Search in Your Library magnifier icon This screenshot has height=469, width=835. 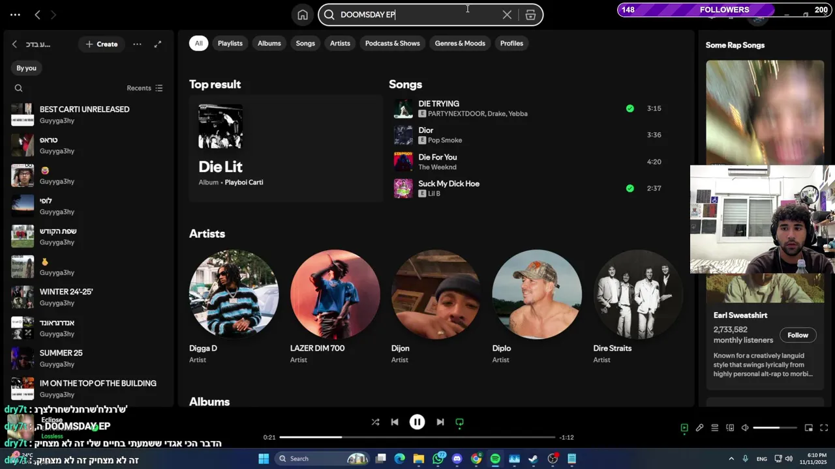[x=18, y=88]
